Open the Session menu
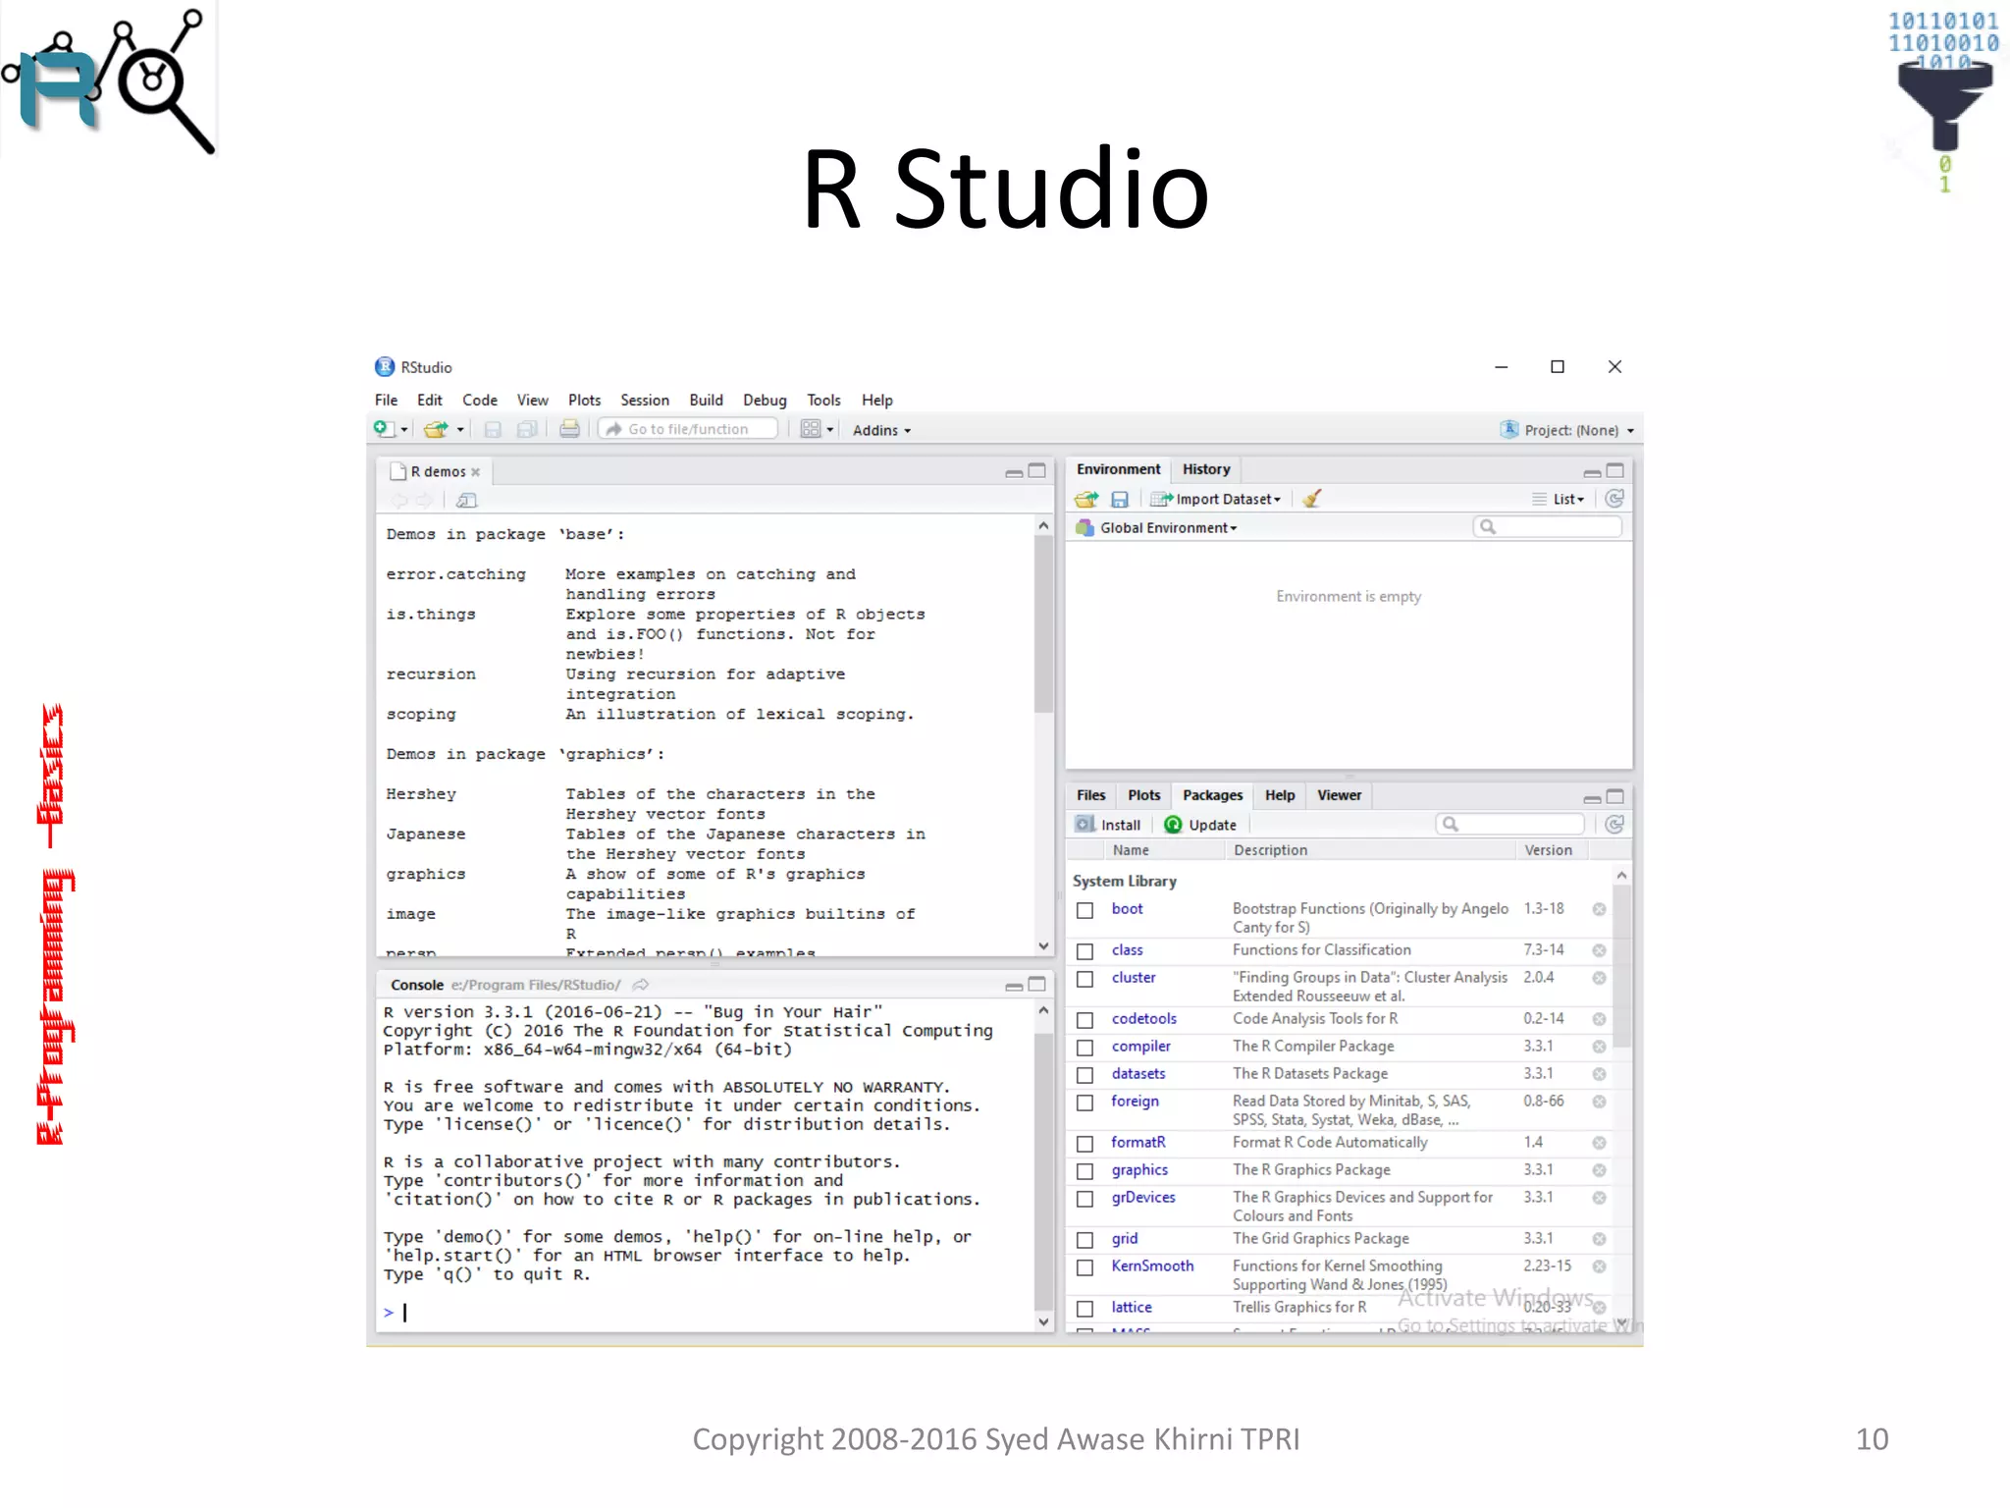2010x1508 pixels. (x=644, y=401)
